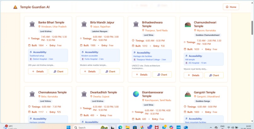Click the Gangotri Temple mountain icon
254x129 pixels.
point(188,94)
